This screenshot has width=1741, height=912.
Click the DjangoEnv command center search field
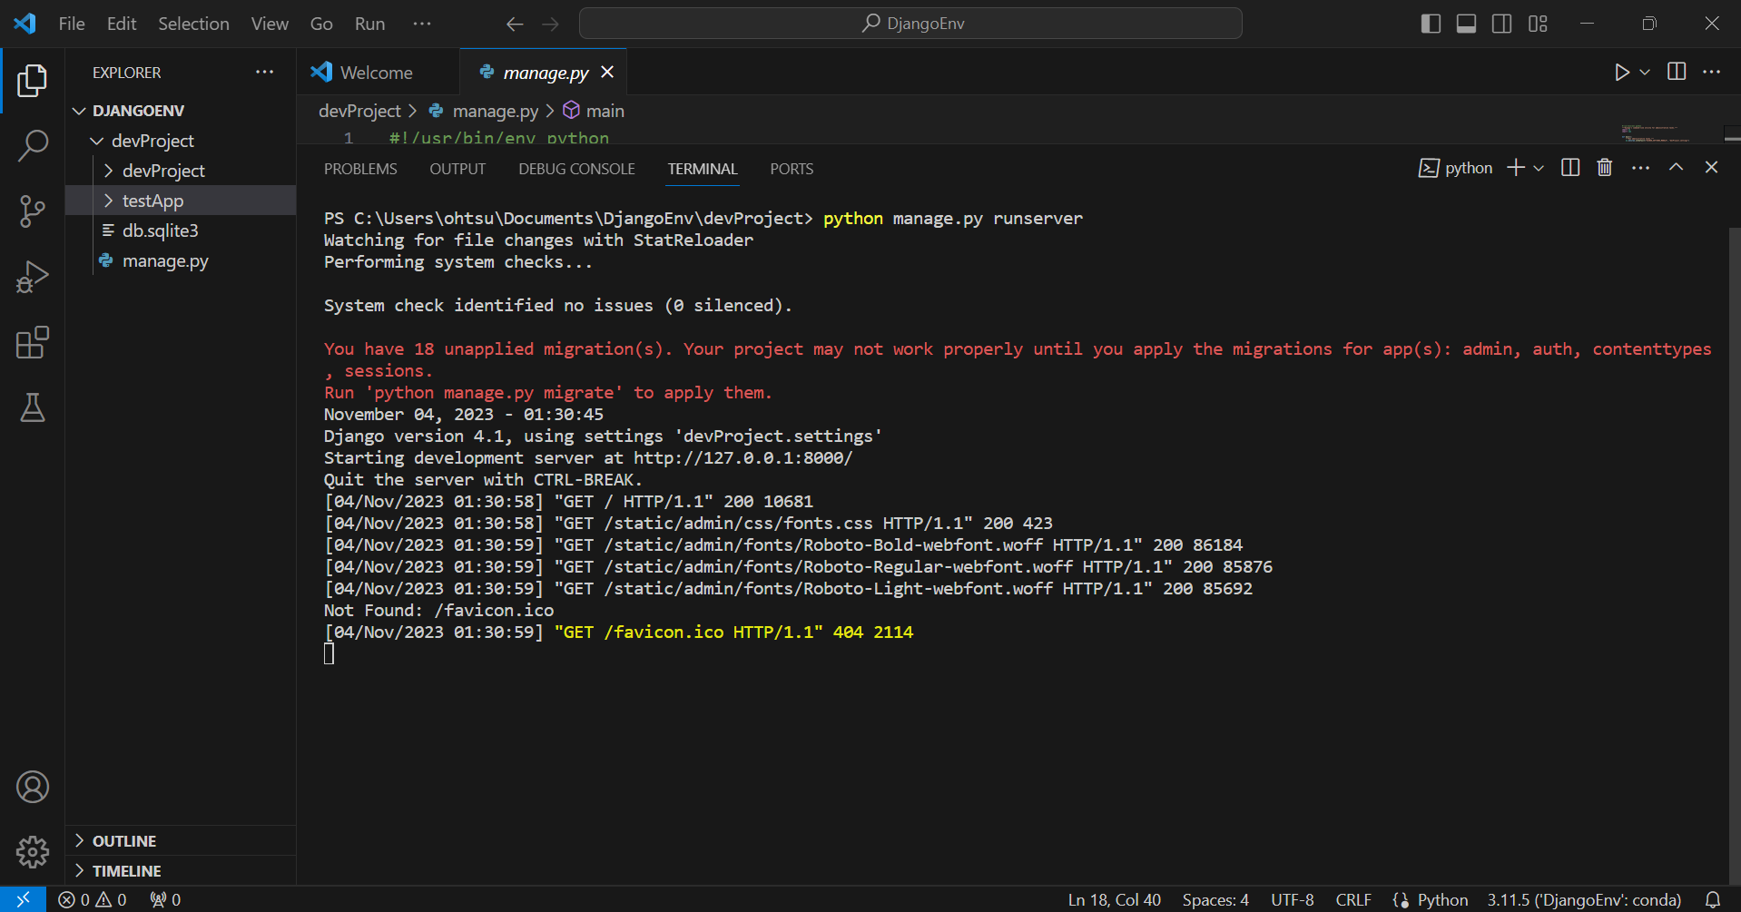coord(910,23)
